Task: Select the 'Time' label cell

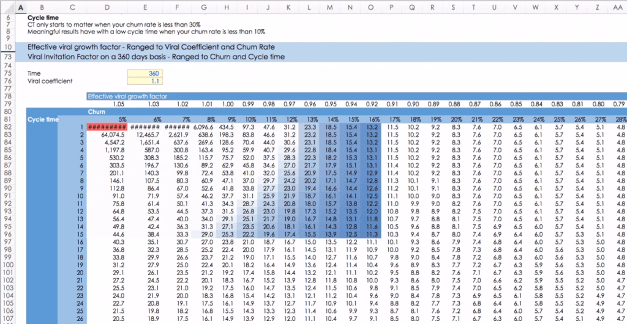Action: 34,73
